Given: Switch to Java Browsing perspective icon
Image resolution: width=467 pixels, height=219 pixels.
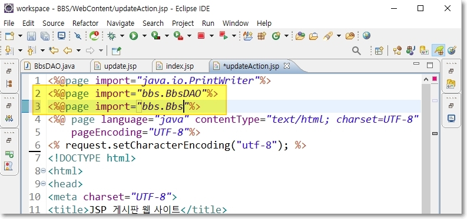Looking at the screenshot, I should coord(410,50).
